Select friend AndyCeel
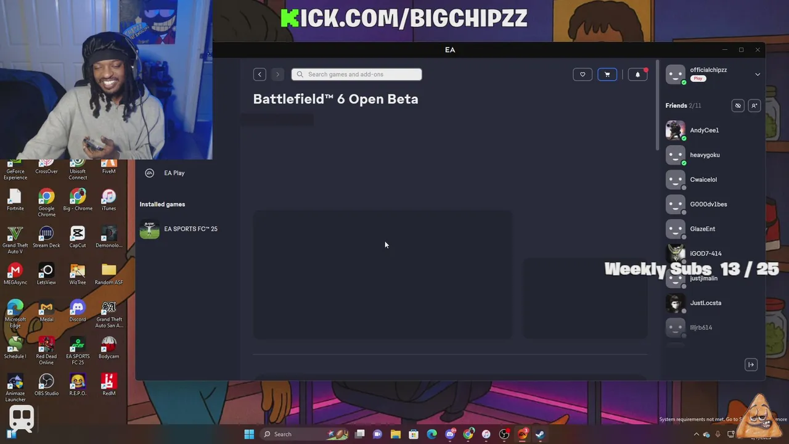 (704, 130)
